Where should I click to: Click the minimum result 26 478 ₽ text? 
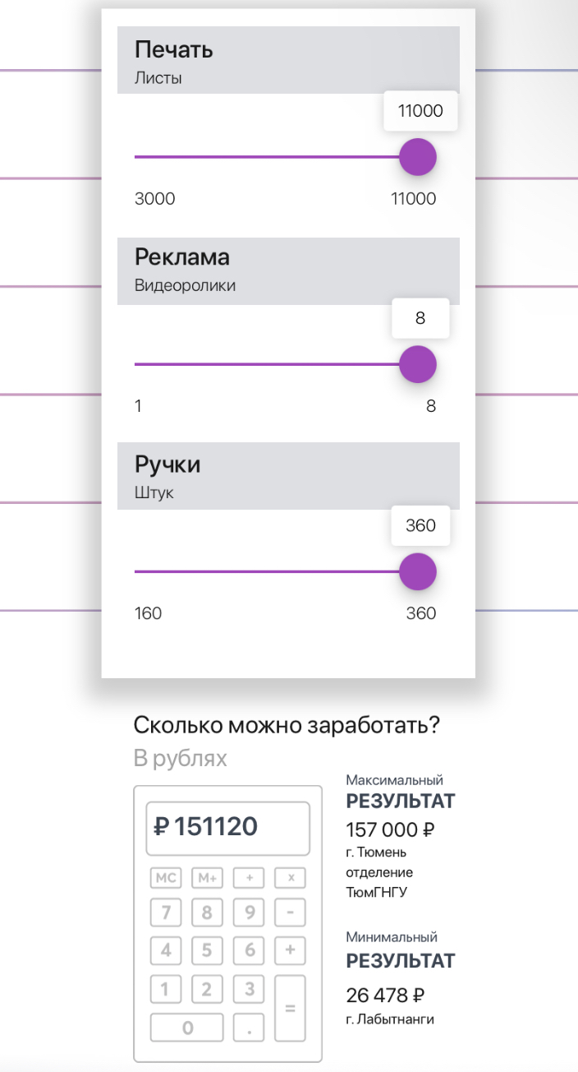[x=385, y=996]
